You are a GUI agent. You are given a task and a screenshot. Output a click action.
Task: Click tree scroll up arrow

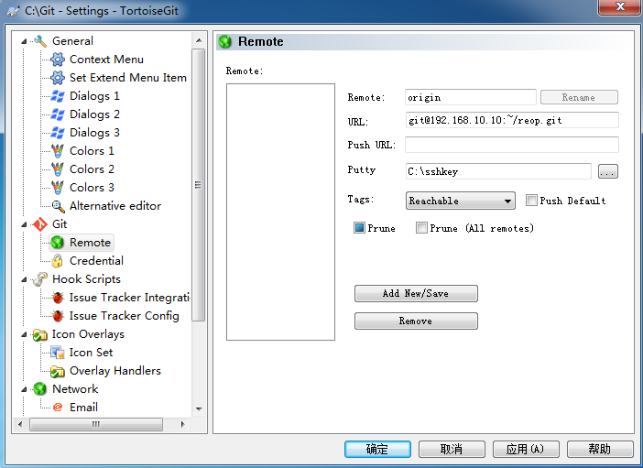click(199, 40)
